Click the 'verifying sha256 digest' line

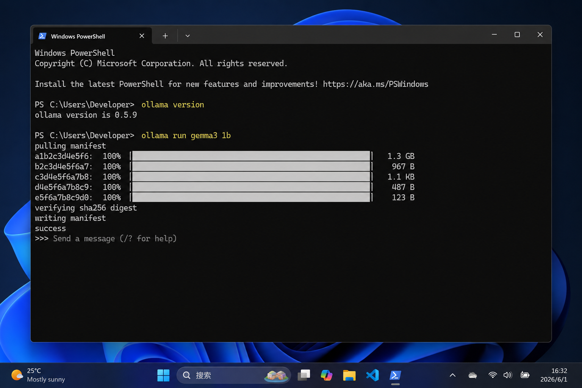86,208
